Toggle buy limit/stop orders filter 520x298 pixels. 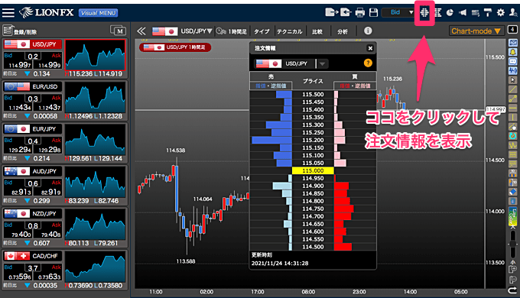[355, 86]
